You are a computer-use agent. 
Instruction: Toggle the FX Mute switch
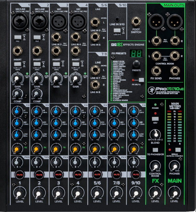(141, 80)
